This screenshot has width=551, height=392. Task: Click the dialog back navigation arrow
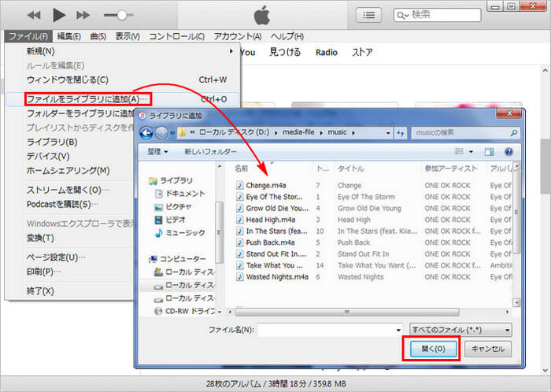[146, 133]
